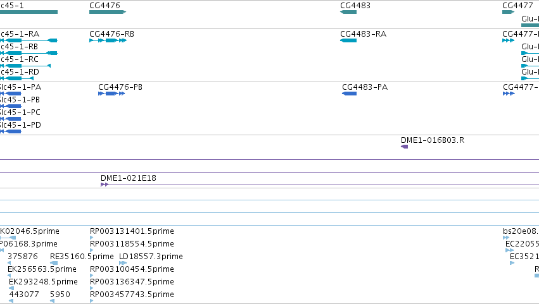The image size is (539, 304).
Task: Open the 5950 EST label
Action: click(60, 295)
